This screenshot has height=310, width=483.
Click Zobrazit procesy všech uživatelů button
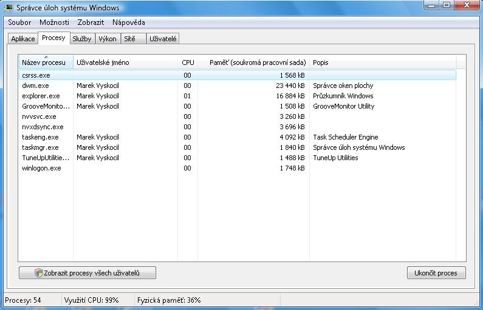pos(87,273)
